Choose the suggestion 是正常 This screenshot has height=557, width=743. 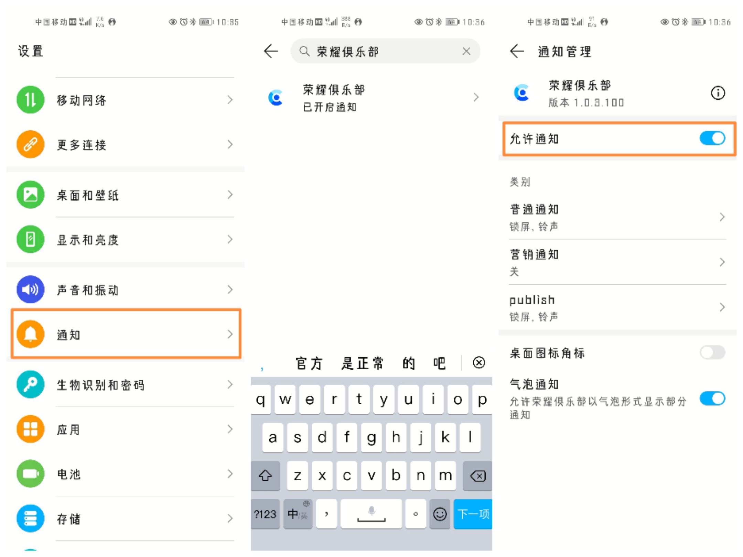362,363
